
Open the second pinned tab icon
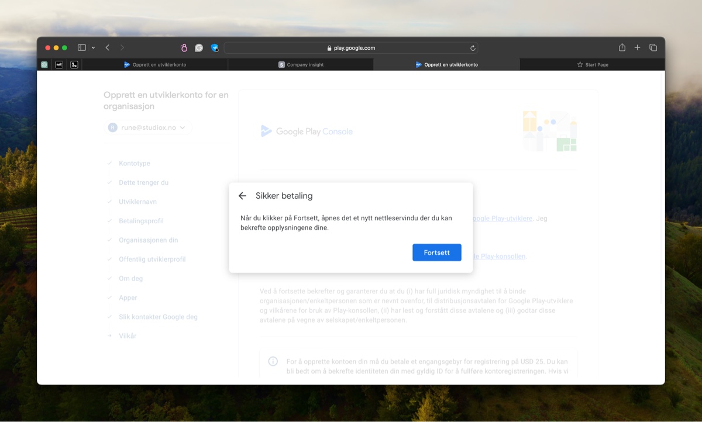click(59, 65)
